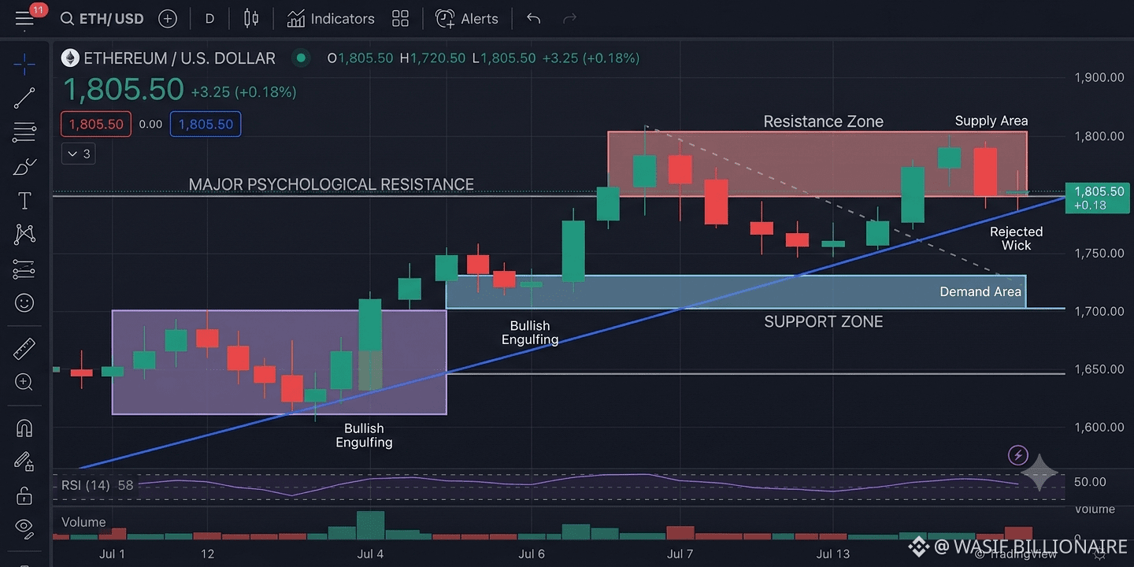Select the Rejected Wick annotation

1017,239
